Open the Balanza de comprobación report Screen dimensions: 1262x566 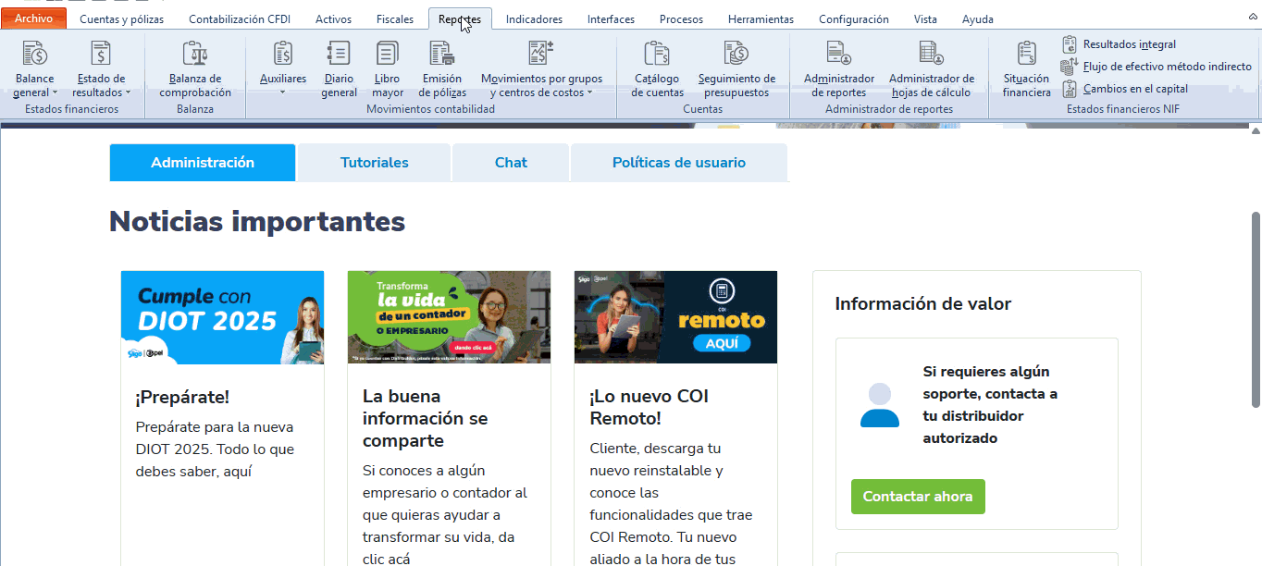(x=195, y=68)
